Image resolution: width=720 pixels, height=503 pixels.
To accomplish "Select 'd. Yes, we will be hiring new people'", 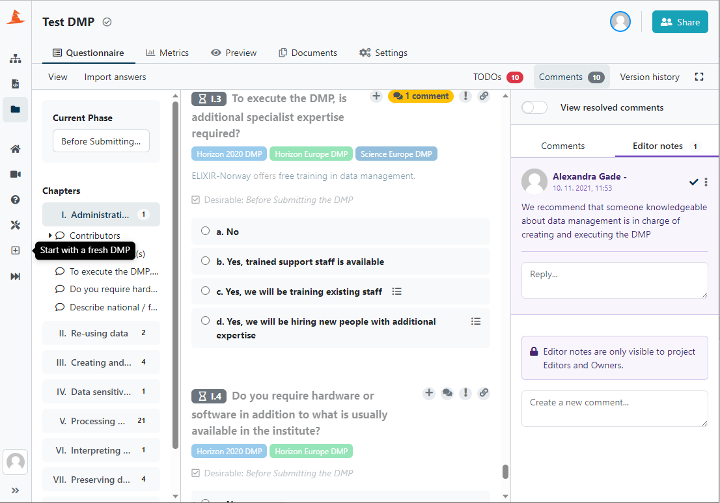I will click(x=205, y=321).
